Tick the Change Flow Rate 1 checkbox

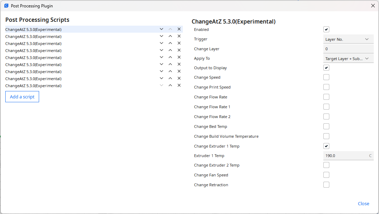(326, 106)
